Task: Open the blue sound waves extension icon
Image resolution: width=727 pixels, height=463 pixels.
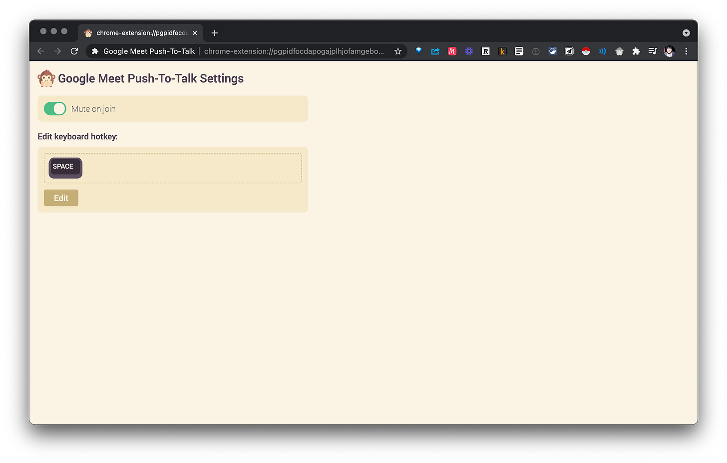Action: point(603,51)
